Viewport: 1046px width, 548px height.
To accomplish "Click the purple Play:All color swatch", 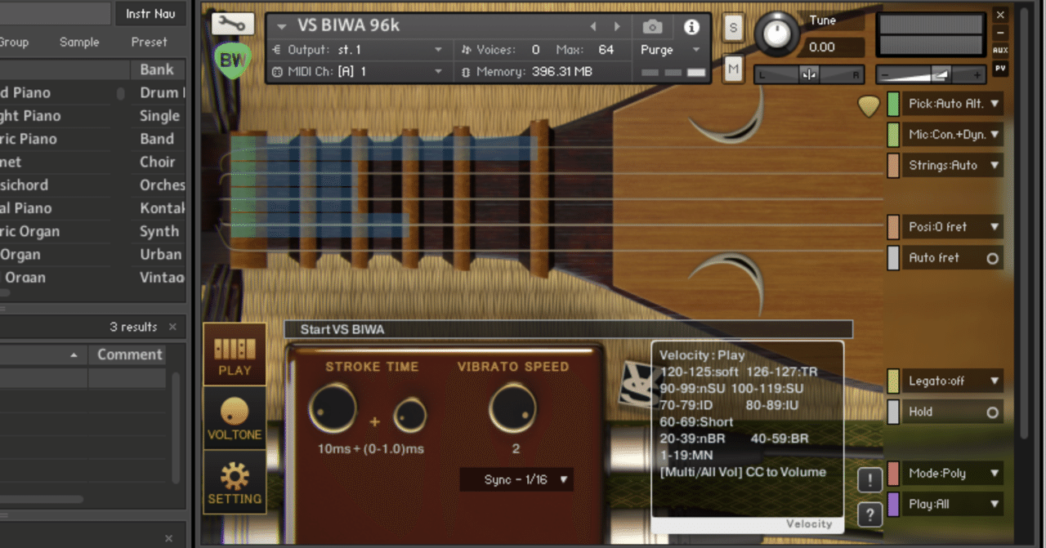I will 893,504.
